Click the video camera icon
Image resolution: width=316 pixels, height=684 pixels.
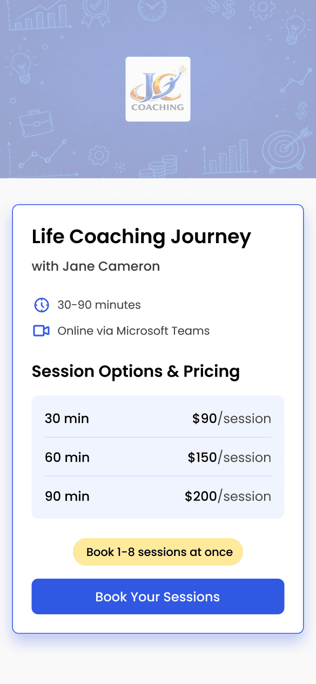point(42,331)
